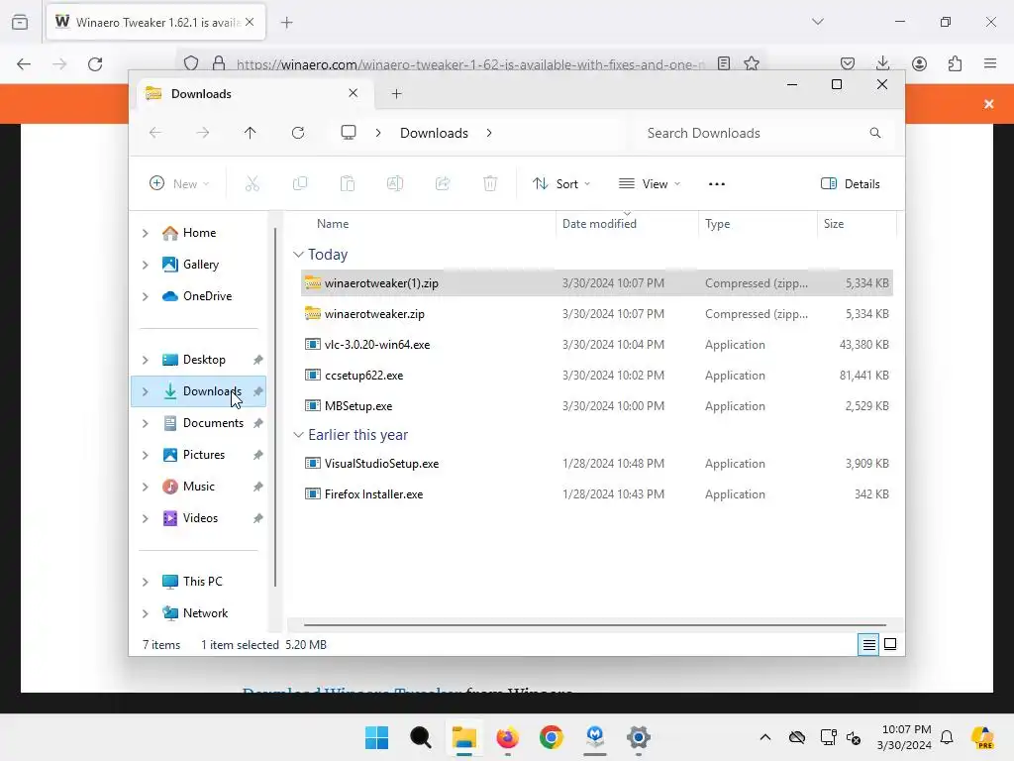The image size is (1014, 761).
Task: Open Chrome from the taskbar
Action: [x=551, y=737]
